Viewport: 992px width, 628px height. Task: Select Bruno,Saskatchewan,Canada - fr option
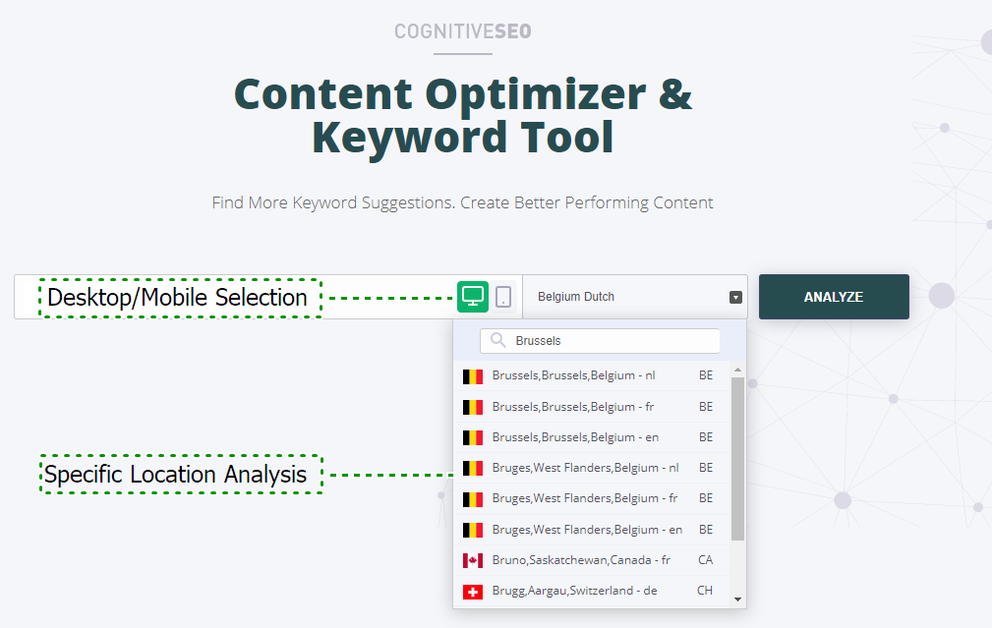tap(592, 560)
